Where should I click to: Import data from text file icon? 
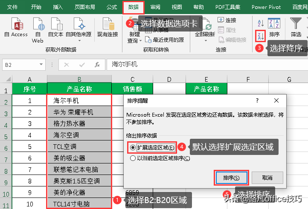pos(56,24)
